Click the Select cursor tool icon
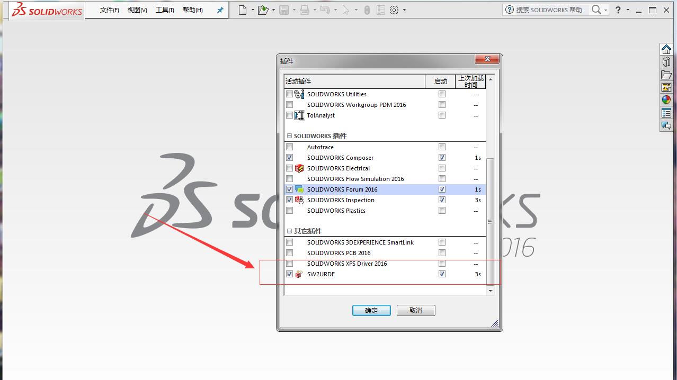677x380 pixels. click(345, 10)
